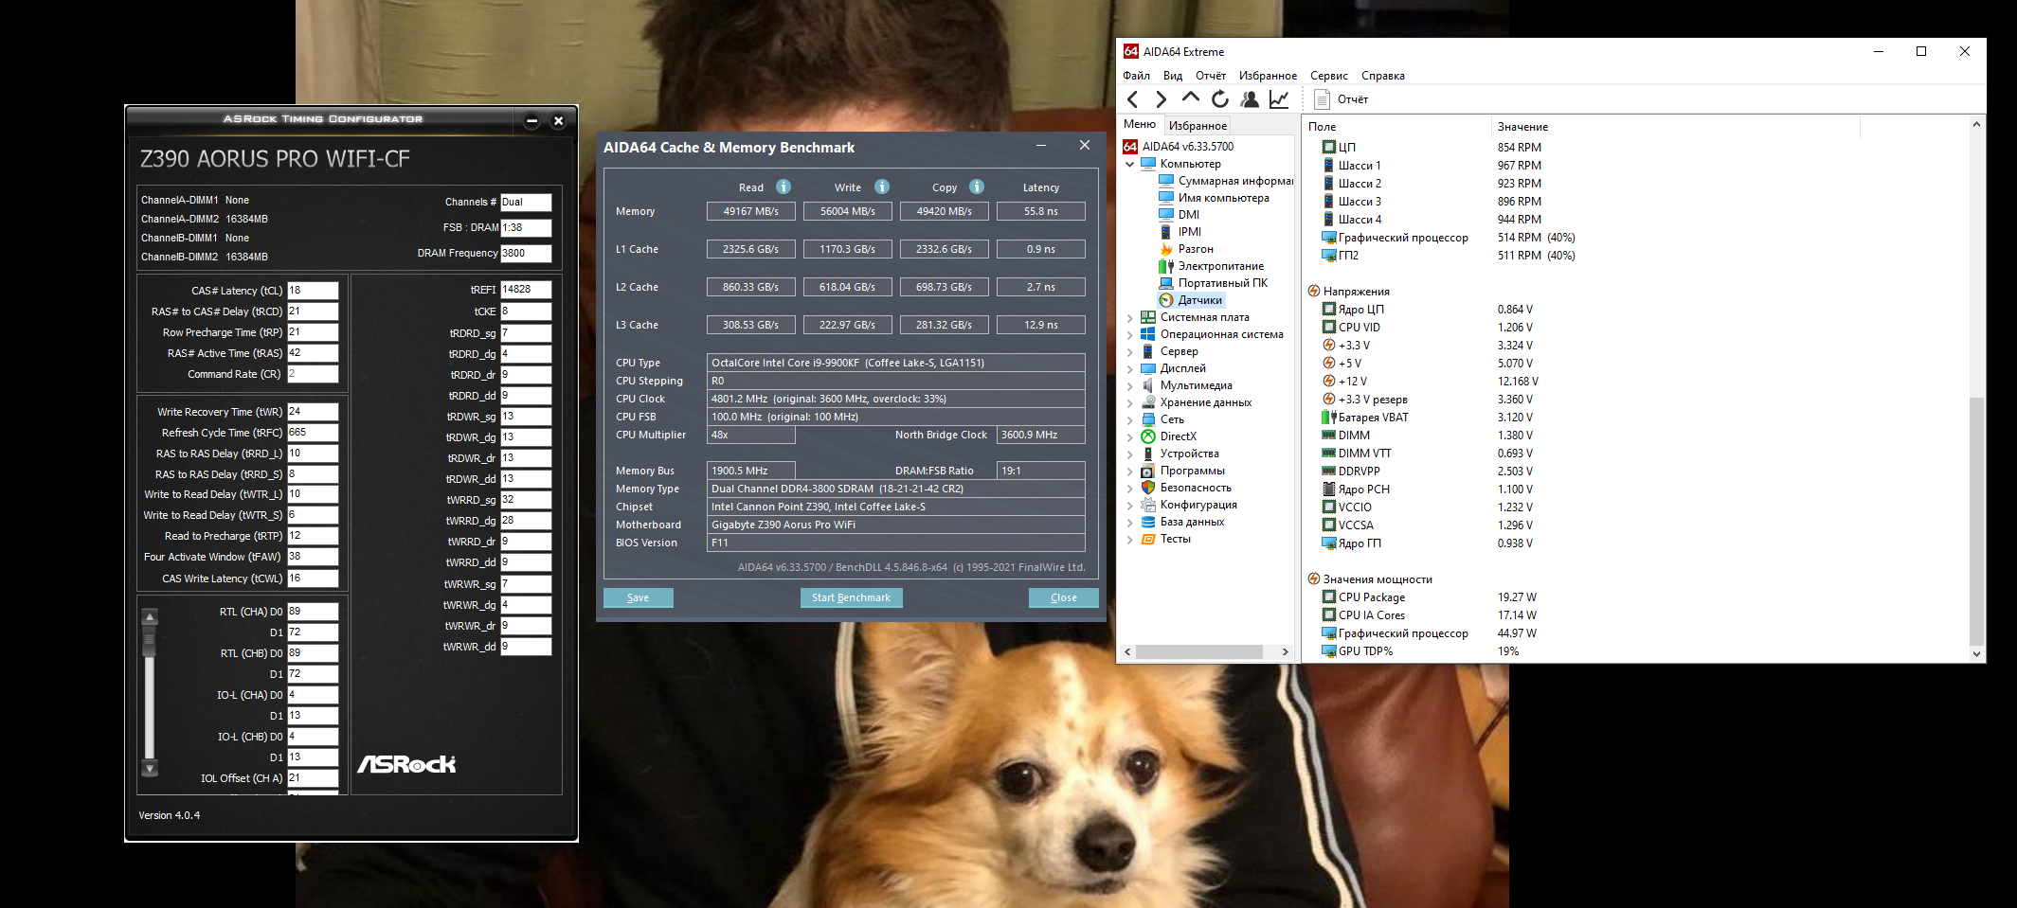Open the Справка menu
Image resolution: width=2017 pixels, height=908 pixels.
(x=1383, y=76)
